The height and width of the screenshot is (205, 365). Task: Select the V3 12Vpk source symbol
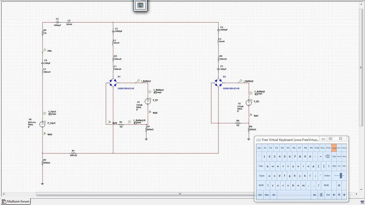(x=148, y=102)
